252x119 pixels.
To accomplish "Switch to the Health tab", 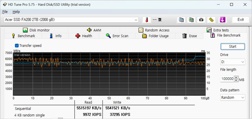I will [84, 36].
